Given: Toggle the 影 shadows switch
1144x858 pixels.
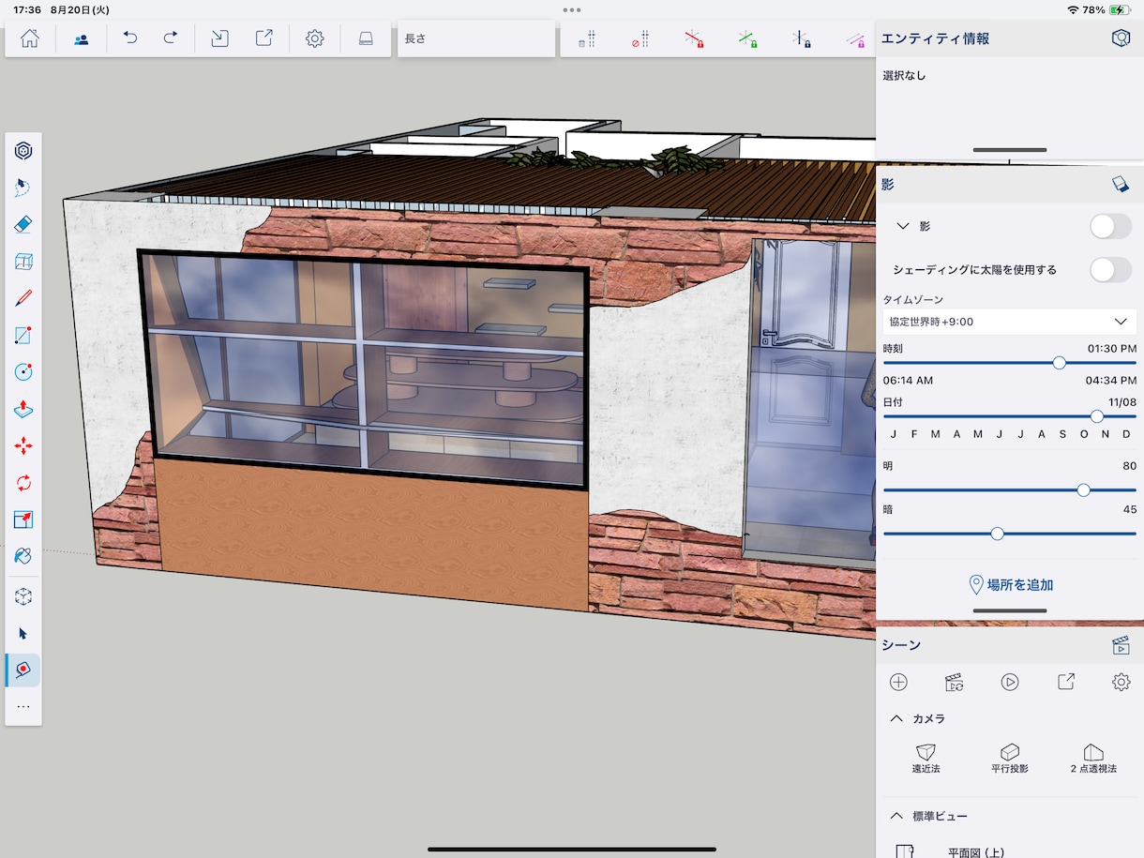Looking at the screenshot, I should pos(1111,226).
